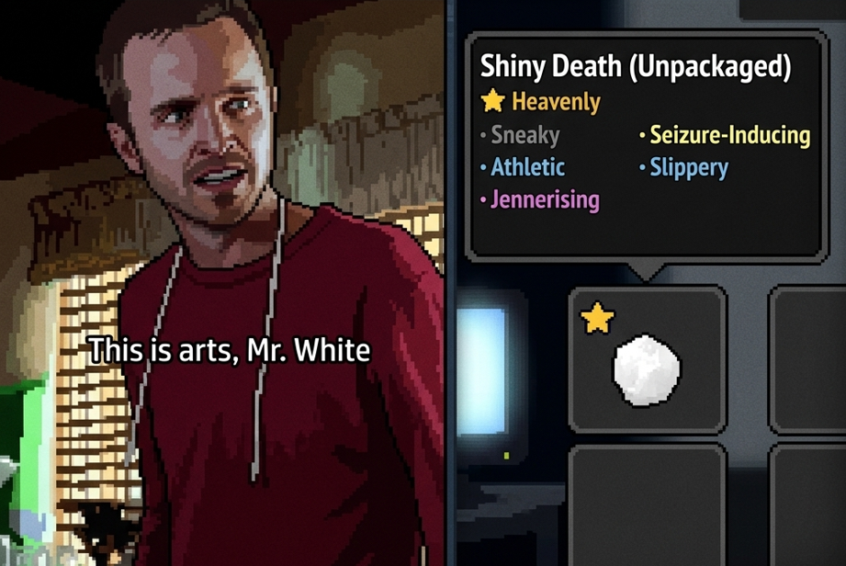Select the empty slot right of the product
846x566 pixels.
807,360
